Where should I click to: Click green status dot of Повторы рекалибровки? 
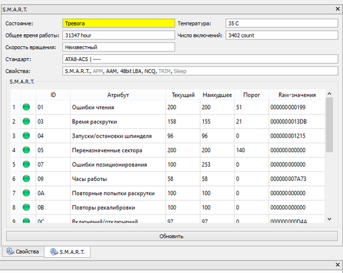(26, 207)
